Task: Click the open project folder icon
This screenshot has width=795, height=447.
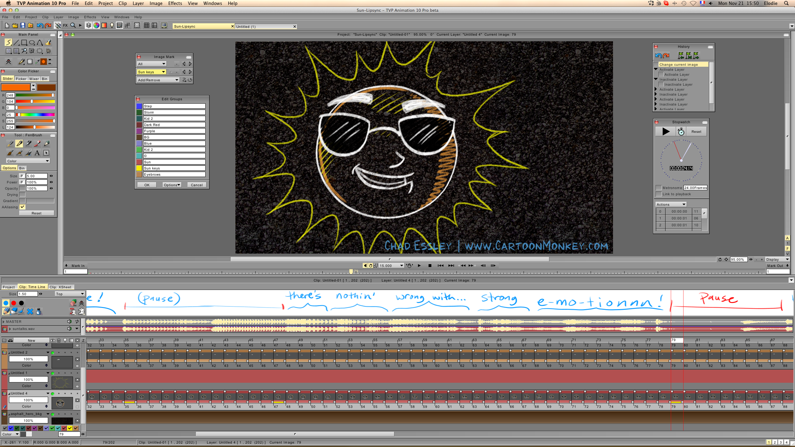Action: [15, 25]
